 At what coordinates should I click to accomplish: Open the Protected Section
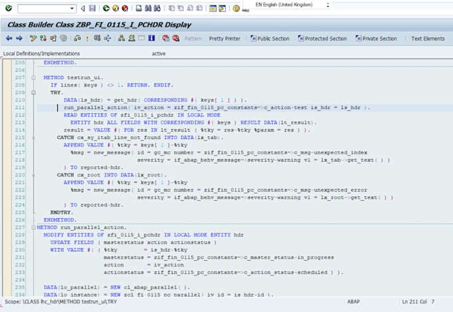[x=322, y=39]
